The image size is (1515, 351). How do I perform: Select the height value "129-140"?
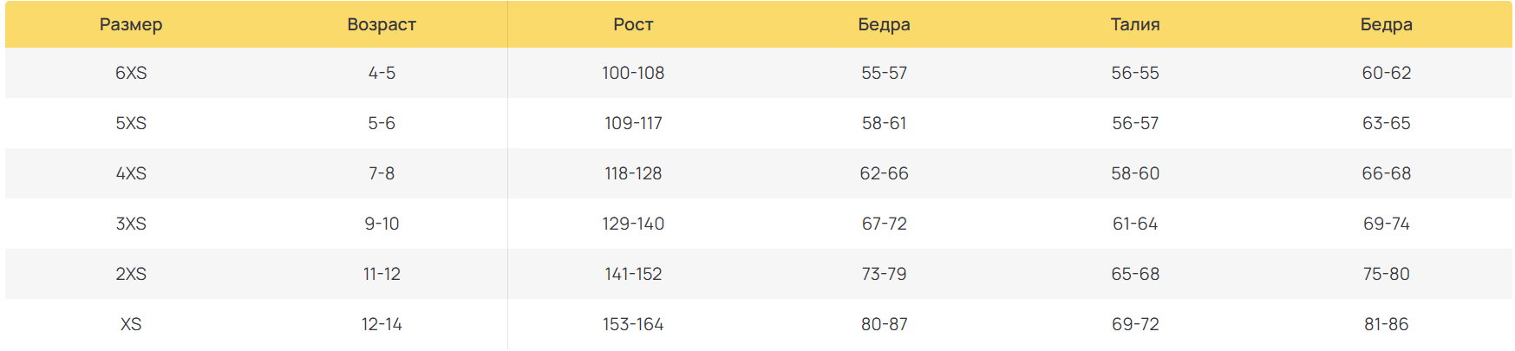pyautogui.click(x=633, y=224)
